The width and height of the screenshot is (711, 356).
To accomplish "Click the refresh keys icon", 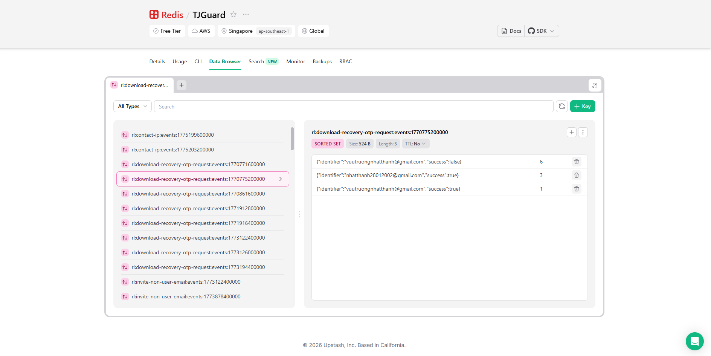I will (x=561, y=106).
